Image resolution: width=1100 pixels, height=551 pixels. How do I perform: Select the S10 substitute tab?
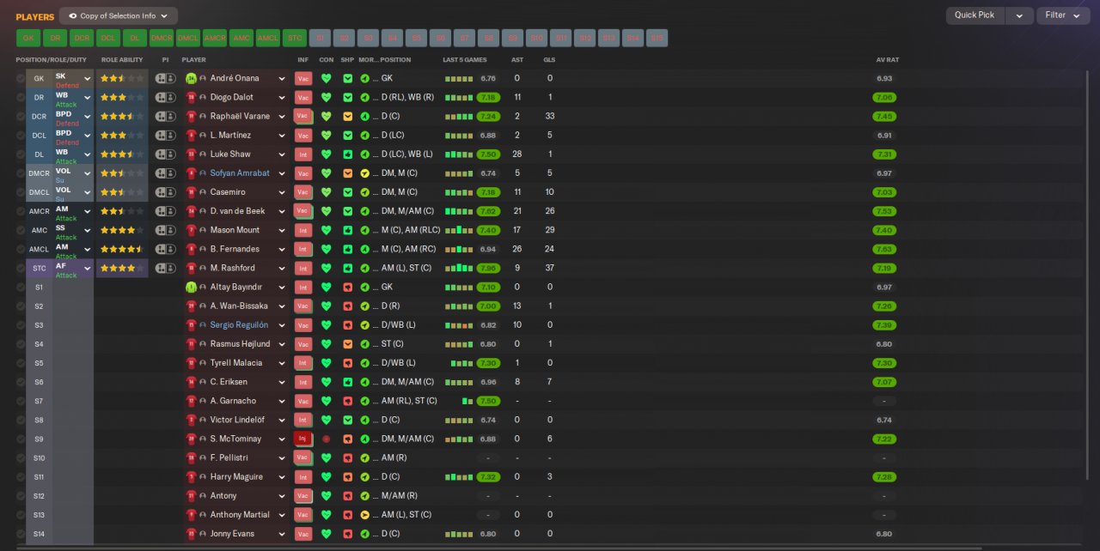[536, 38]
